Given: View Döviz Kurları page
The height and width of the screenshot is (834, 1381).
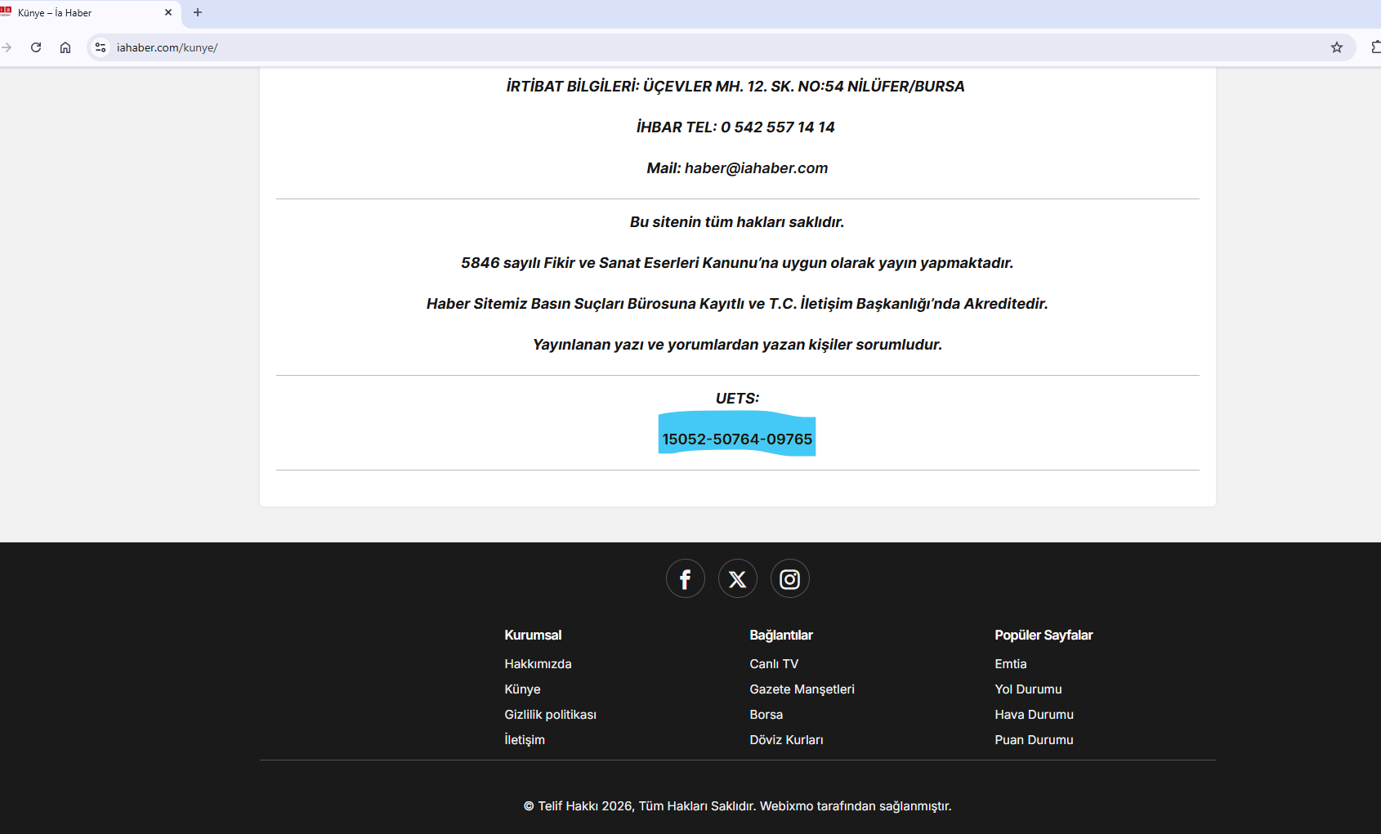Looking at the screenshot, I should pyautogui.click(x=786, y=740).
